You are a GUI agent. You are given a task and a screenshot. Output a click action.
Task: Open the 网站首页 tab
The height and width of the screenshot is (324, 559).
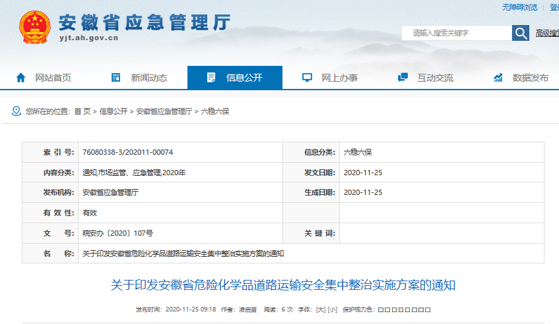pos(53,78)
